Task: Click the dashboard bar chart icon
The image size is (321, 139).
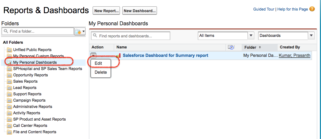Action: tap(118, 56)
